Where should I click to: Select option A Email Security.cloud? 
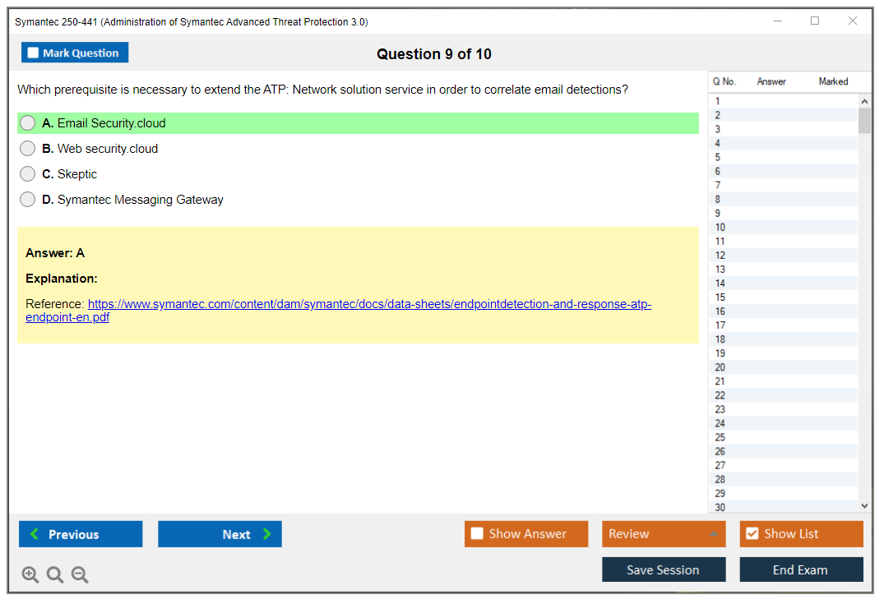point(28,123)
